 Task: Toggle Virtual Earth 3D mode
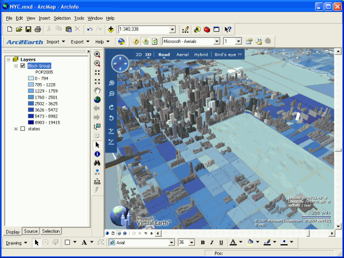point(148,54)
